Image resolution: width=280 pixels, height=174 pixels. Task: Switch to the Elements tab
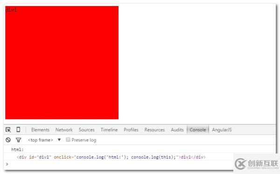point(40,130)
